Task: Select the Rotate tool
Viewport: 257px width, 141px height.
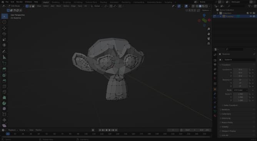Action: tap(4, 34)
